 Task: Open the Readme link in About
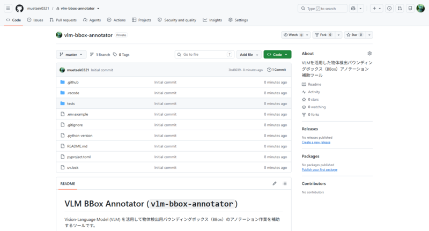click(x=312, y=84)
